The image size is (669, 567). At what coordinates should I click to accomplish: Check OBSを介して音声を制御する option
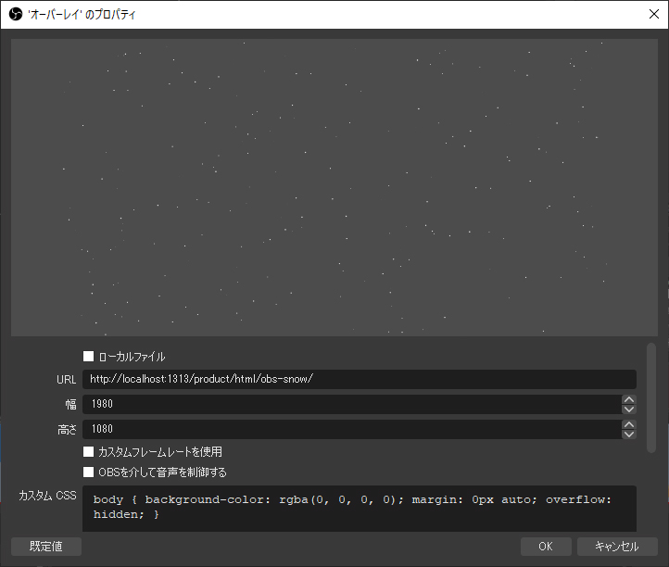click(88, 472)
